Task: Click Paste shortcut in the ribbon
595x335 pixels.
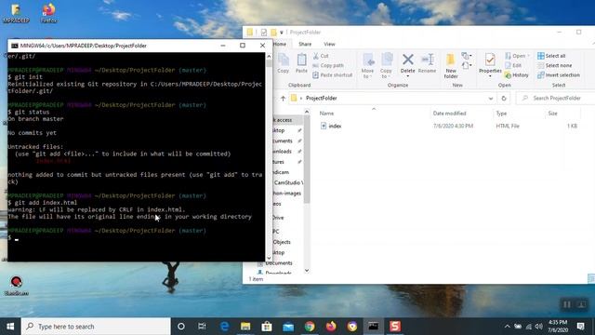Action: 333,75
